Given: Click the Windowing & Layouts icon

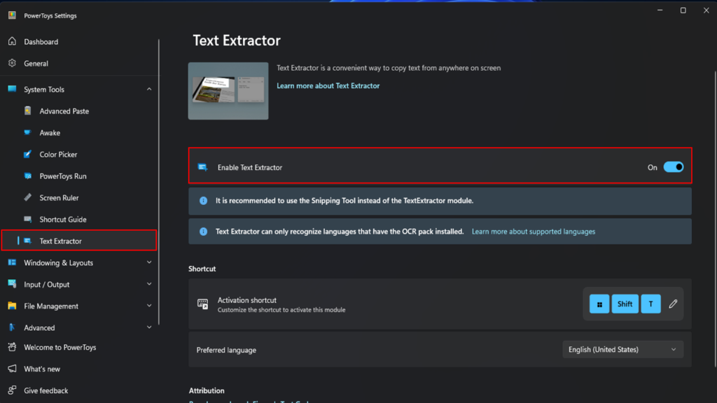Looking at the screenshot, I should click(13, 262).
